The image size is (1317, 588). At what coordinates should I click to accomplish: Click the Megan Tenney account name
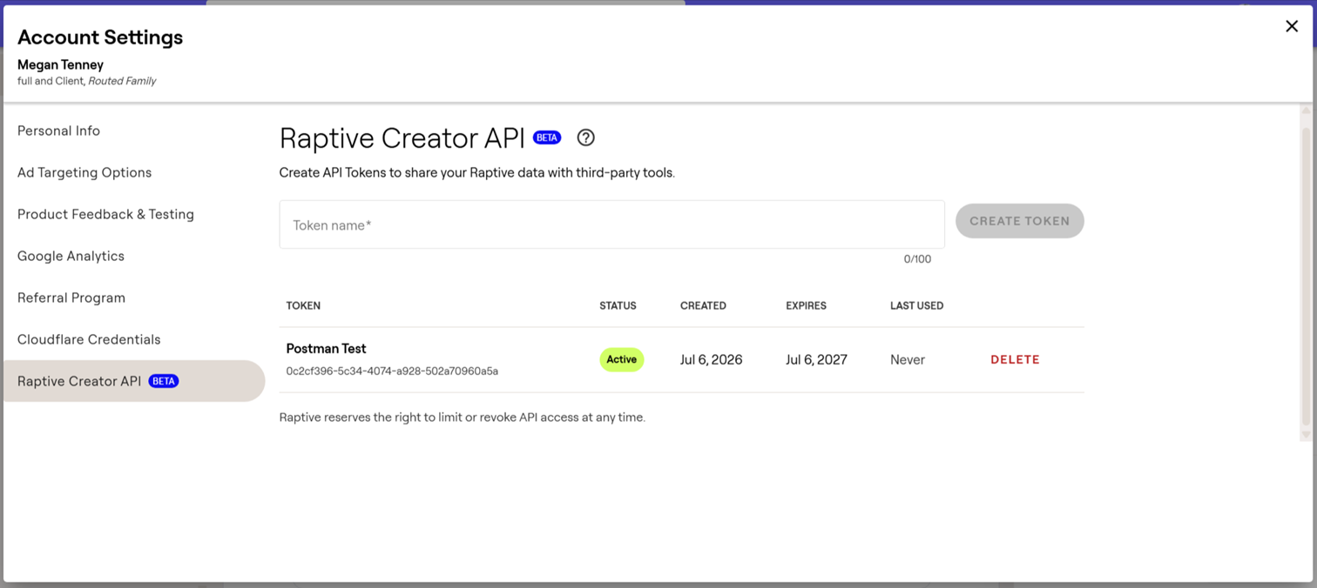[x=60, y=64]
